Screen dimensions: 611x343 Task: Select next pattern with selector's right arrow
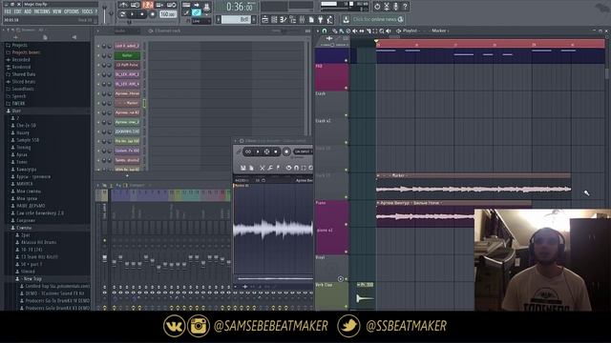click(x=254, y=19)
